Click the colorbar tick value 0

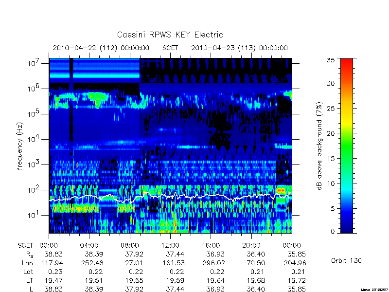coord(333,232)
